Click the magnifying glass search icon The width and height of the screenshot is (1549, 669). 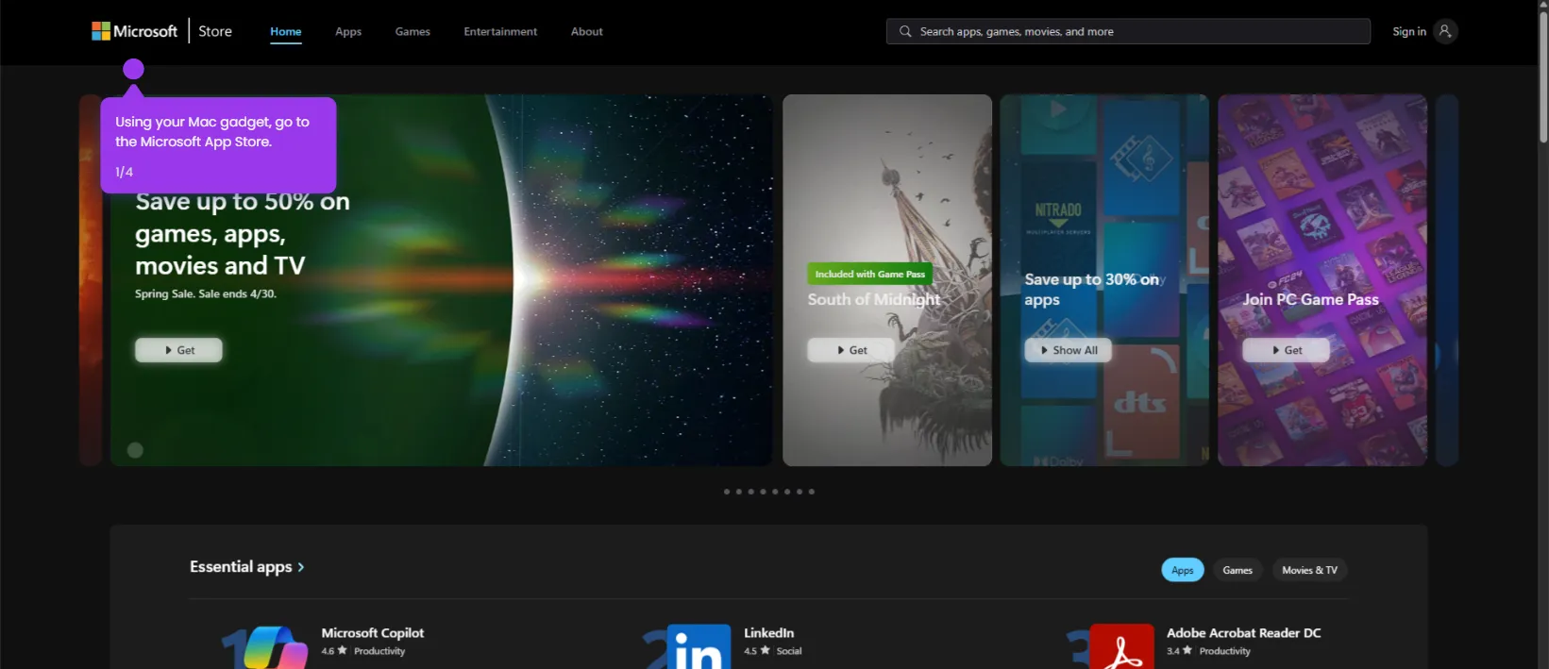pyautogui.click(x=905, y=31)
